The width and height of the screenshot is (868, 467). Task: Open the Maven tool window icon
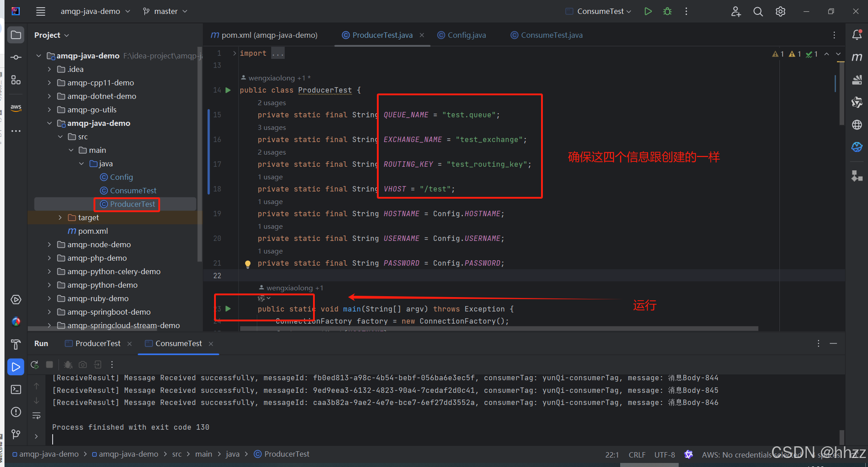857,57
